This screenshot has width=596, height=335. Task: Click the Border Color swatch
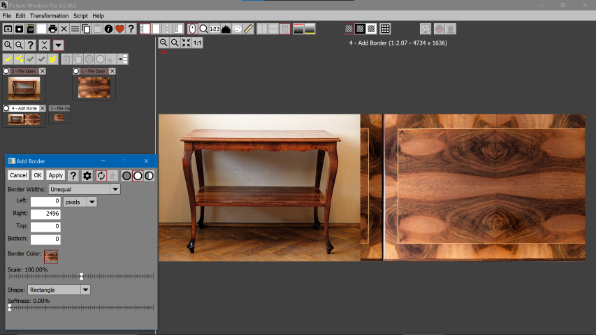point(51,256)
